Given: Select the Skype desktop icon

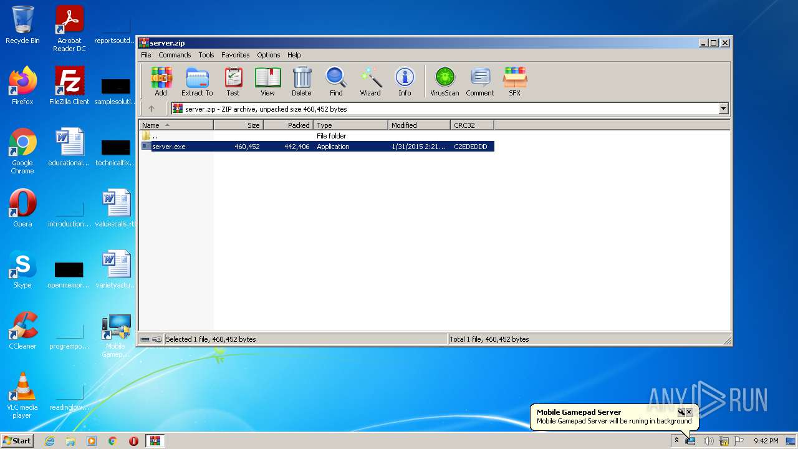Looking at the screenshot, I should (x=22, y=269).
